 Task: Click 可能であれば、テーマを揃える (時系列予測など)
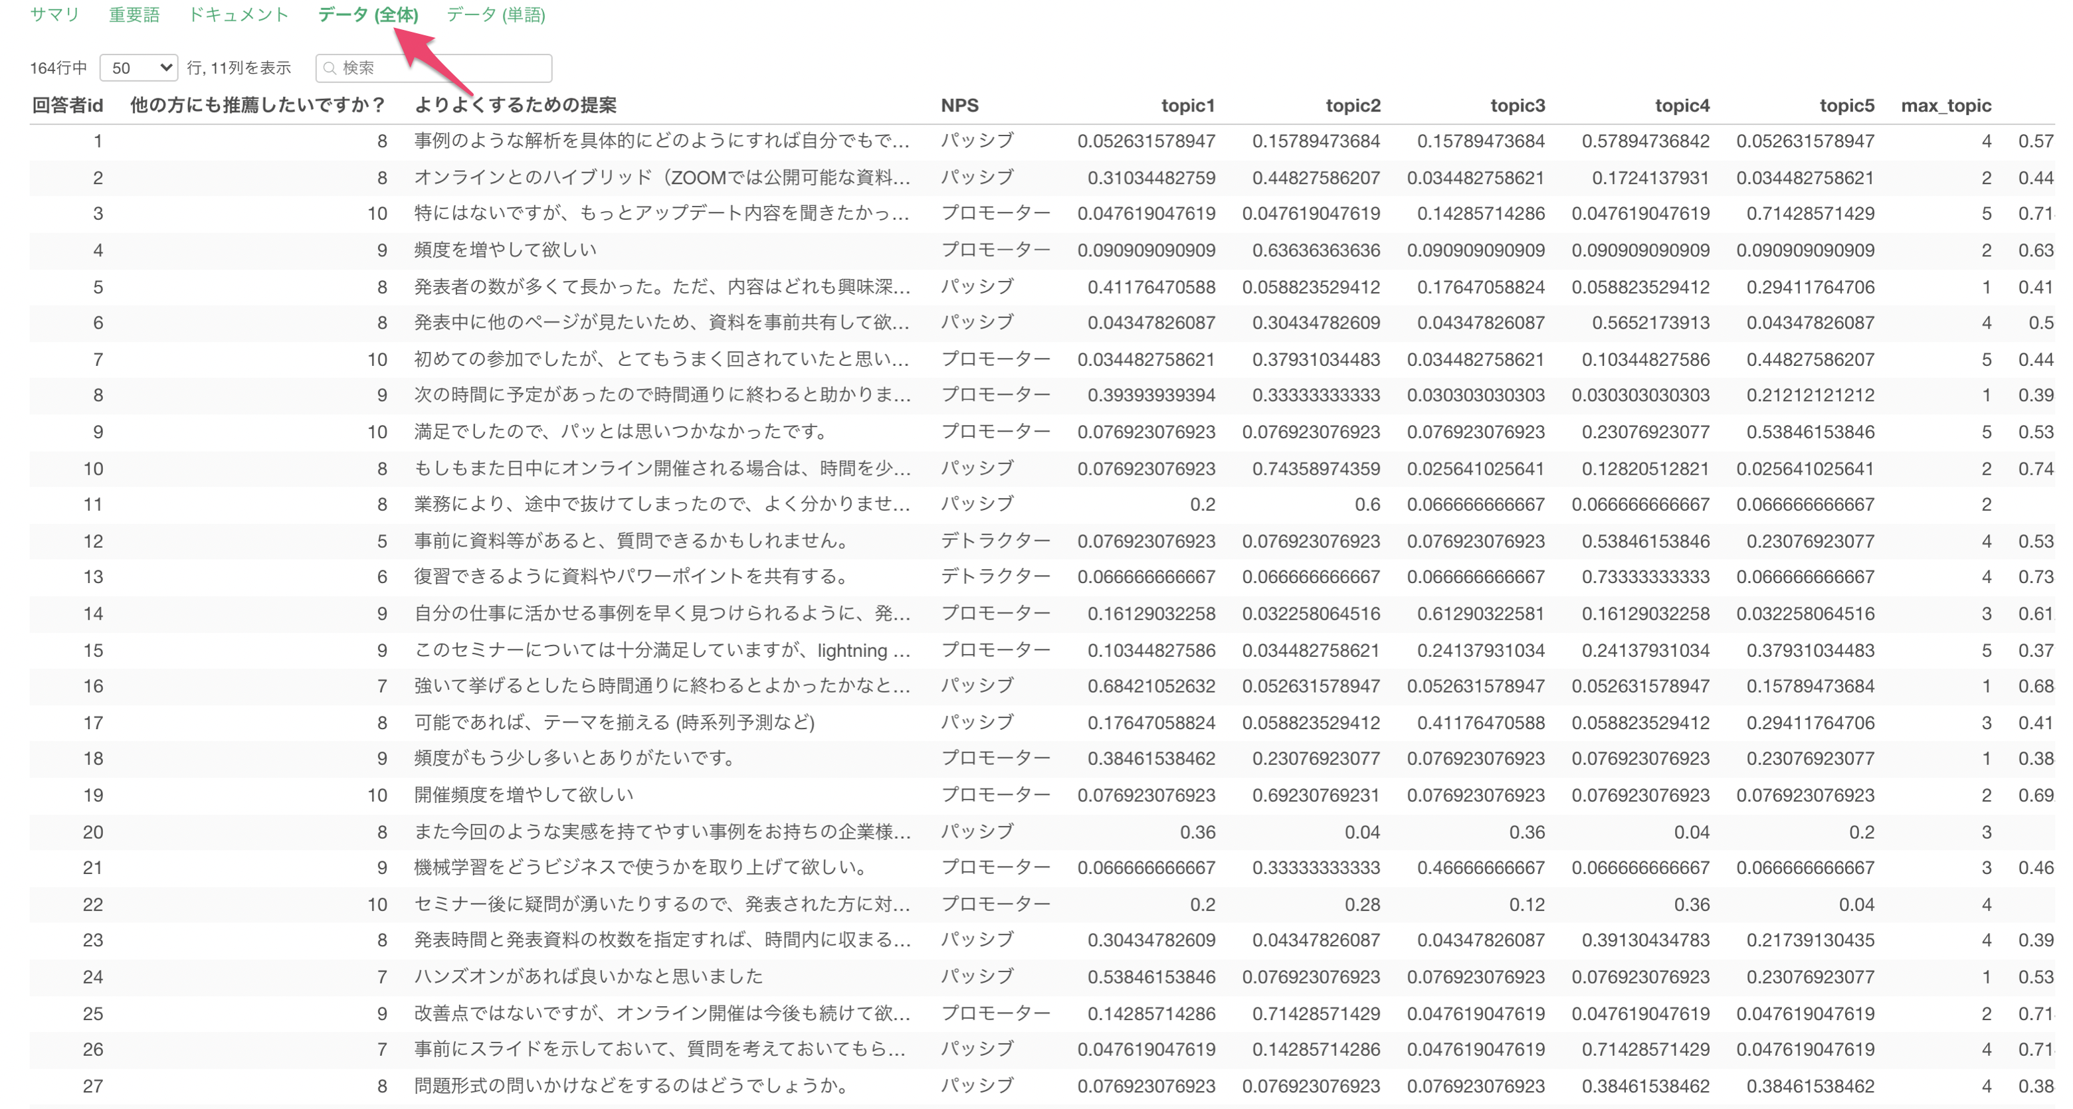(614, 722)
